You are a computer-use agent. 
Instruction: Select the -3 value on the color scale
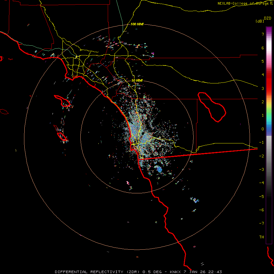coord(262,170)
